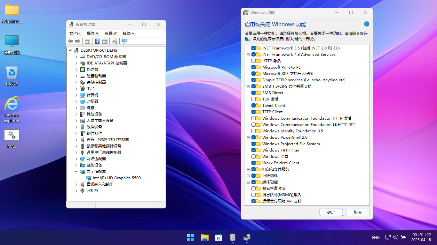Expand .NET Framework 4.8 Advanced Services node
Screen dimensions: 437x245
pos(248,55)
